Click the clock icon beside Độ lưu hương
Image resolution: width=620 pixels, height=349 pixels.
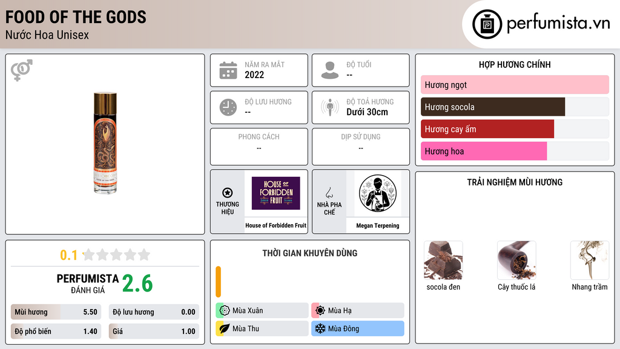pos(228,108)
